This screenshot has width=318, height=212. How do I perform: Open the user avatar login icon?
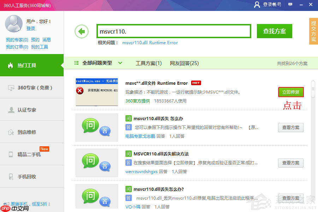pos(257,5)
